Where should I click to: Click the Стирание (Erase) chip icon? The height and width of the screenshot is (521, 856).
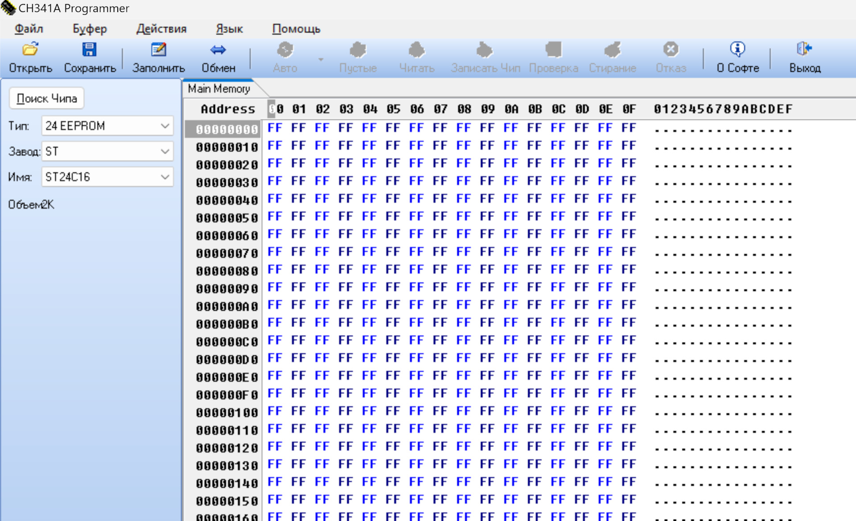612,49
